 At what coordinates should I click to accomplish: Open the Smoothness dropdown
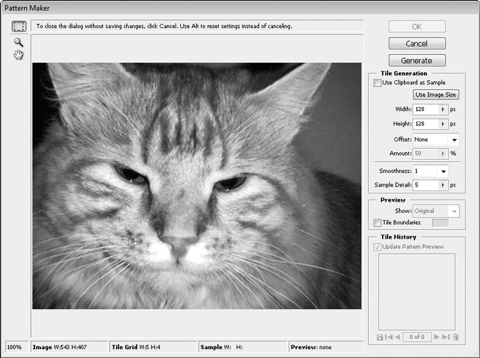[431, 171]
